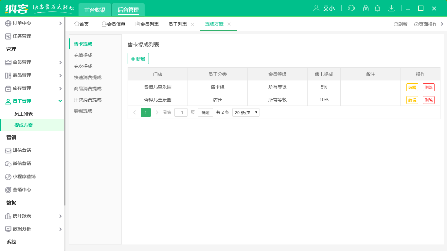Open the notification bell icon
Viewport: 447px width, 251px height.
(x=378, y=8)
